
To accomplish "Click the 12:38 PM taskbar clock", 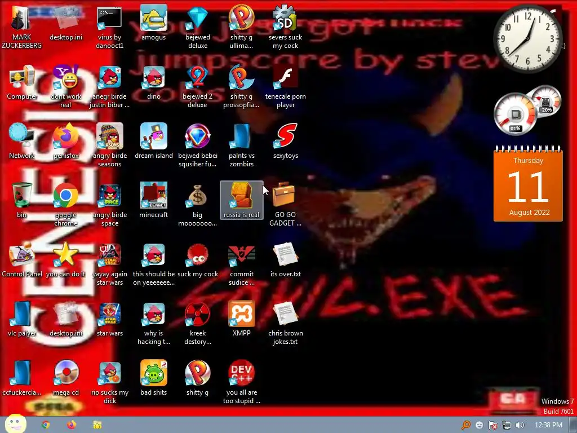I will [548, 425].
